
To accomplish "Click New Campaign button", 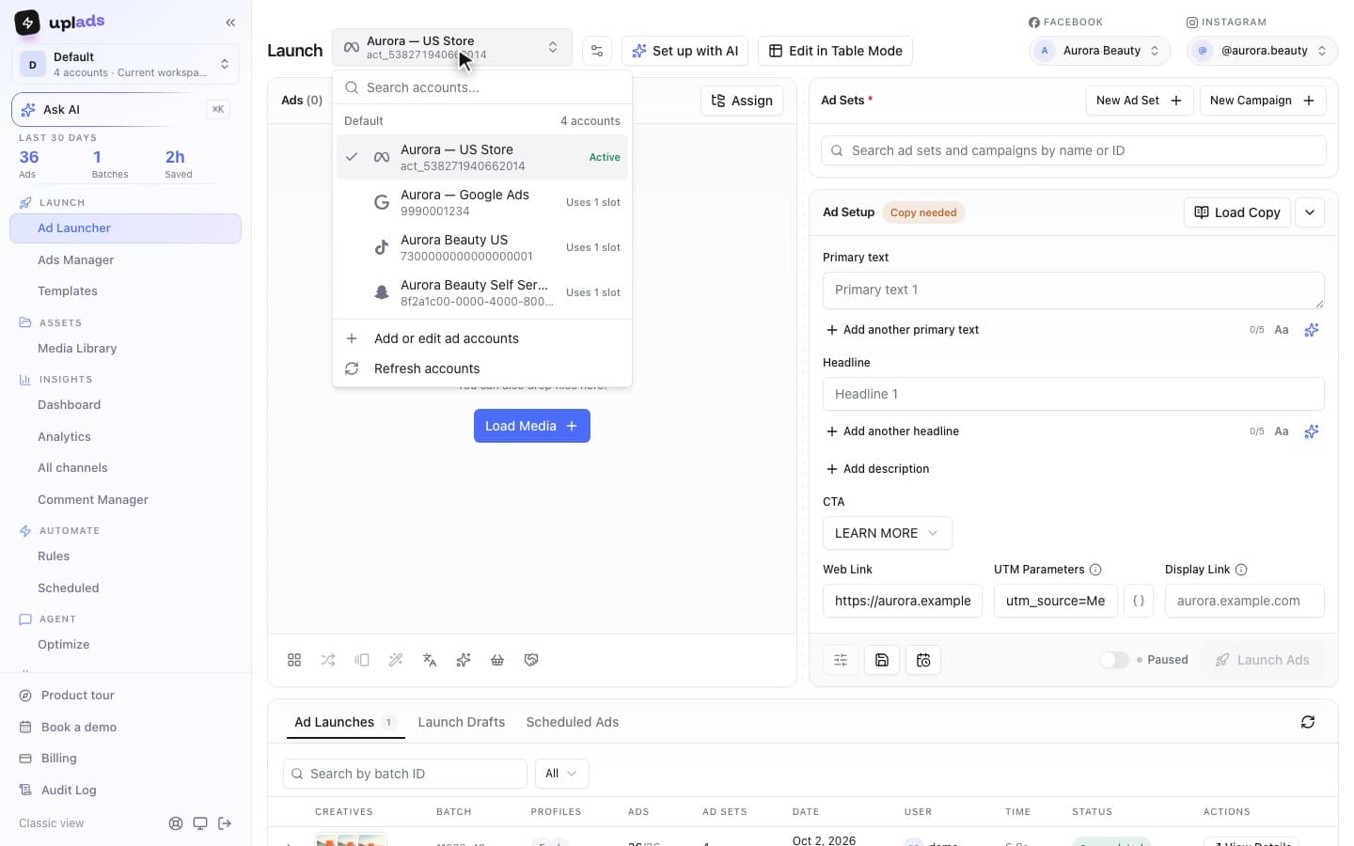I will point(1263,101).
